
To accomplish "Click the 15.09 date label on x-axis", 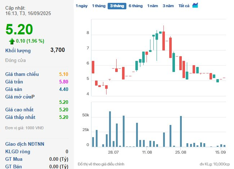I will click(220, 152).
